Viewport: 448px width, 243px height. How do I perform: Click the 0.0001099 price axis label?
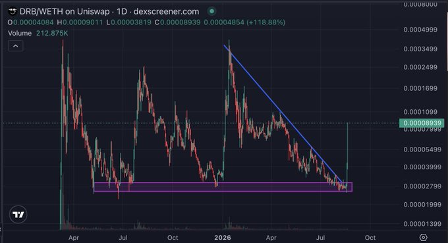(420, 112)
